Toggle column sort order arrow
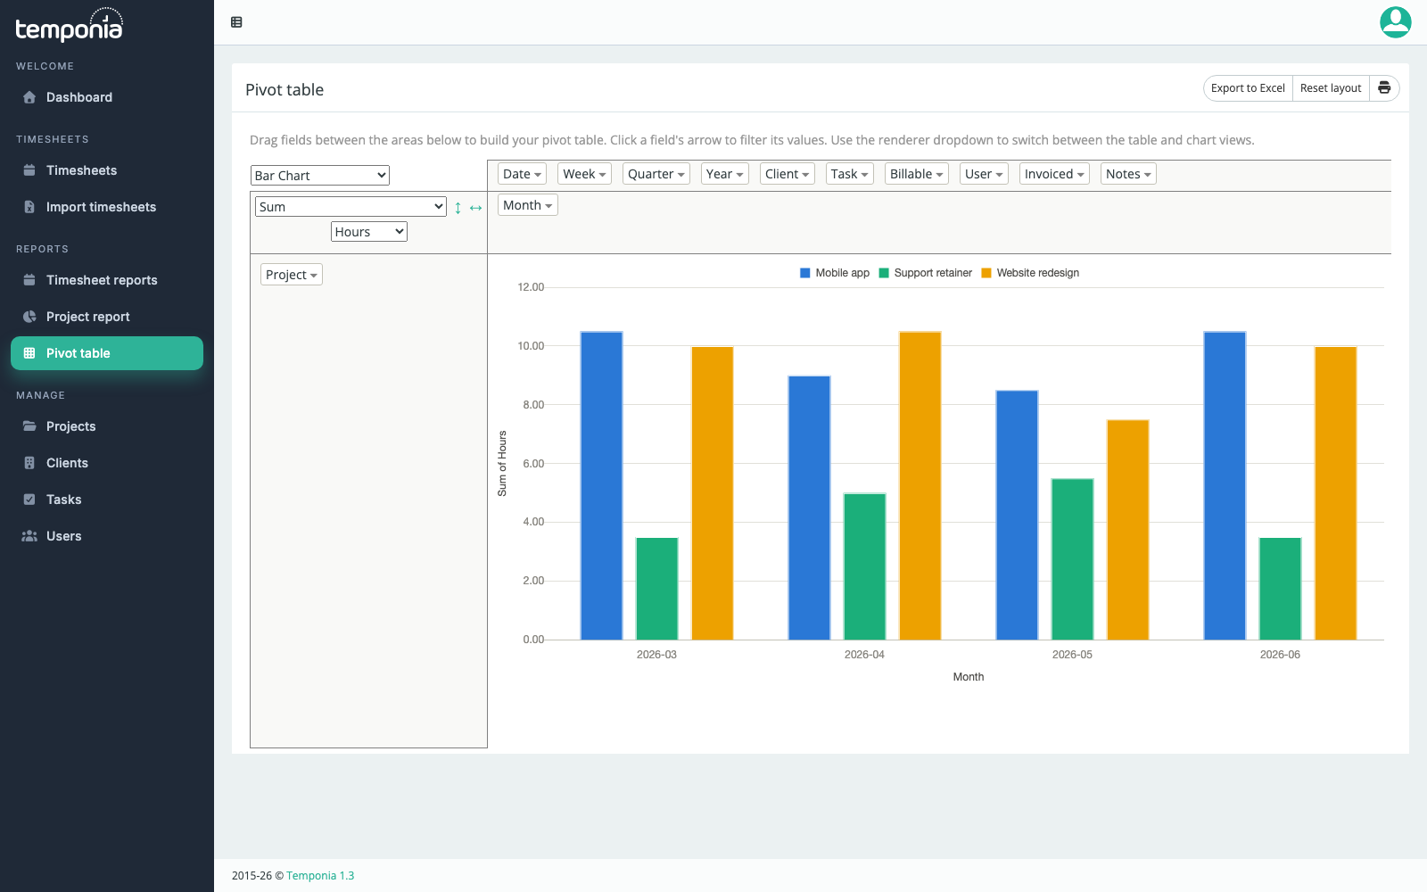Image resolution: width=1427 pixels, height=892 pixels. (475, 207)
